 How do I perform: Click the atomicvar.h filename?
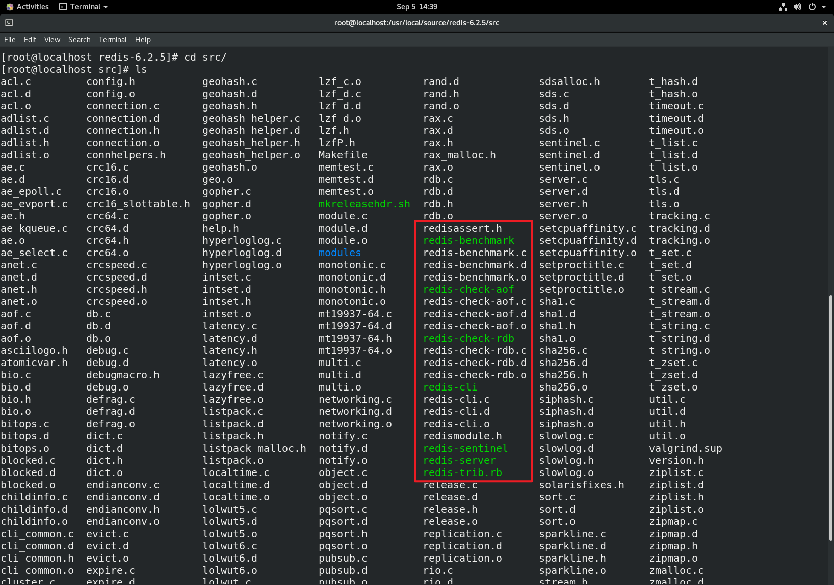pyautogui.click(x=34, y=363)
